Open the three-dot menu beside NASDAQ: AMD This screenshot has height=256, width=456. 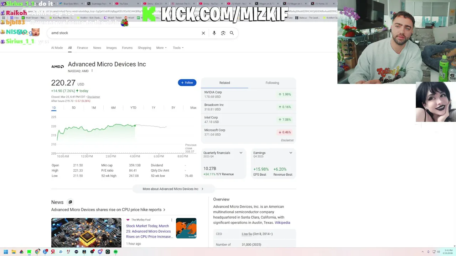coord(92,71)
